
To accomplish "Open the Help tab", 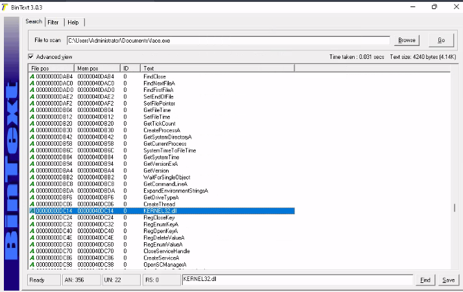I will coord(73,22).
